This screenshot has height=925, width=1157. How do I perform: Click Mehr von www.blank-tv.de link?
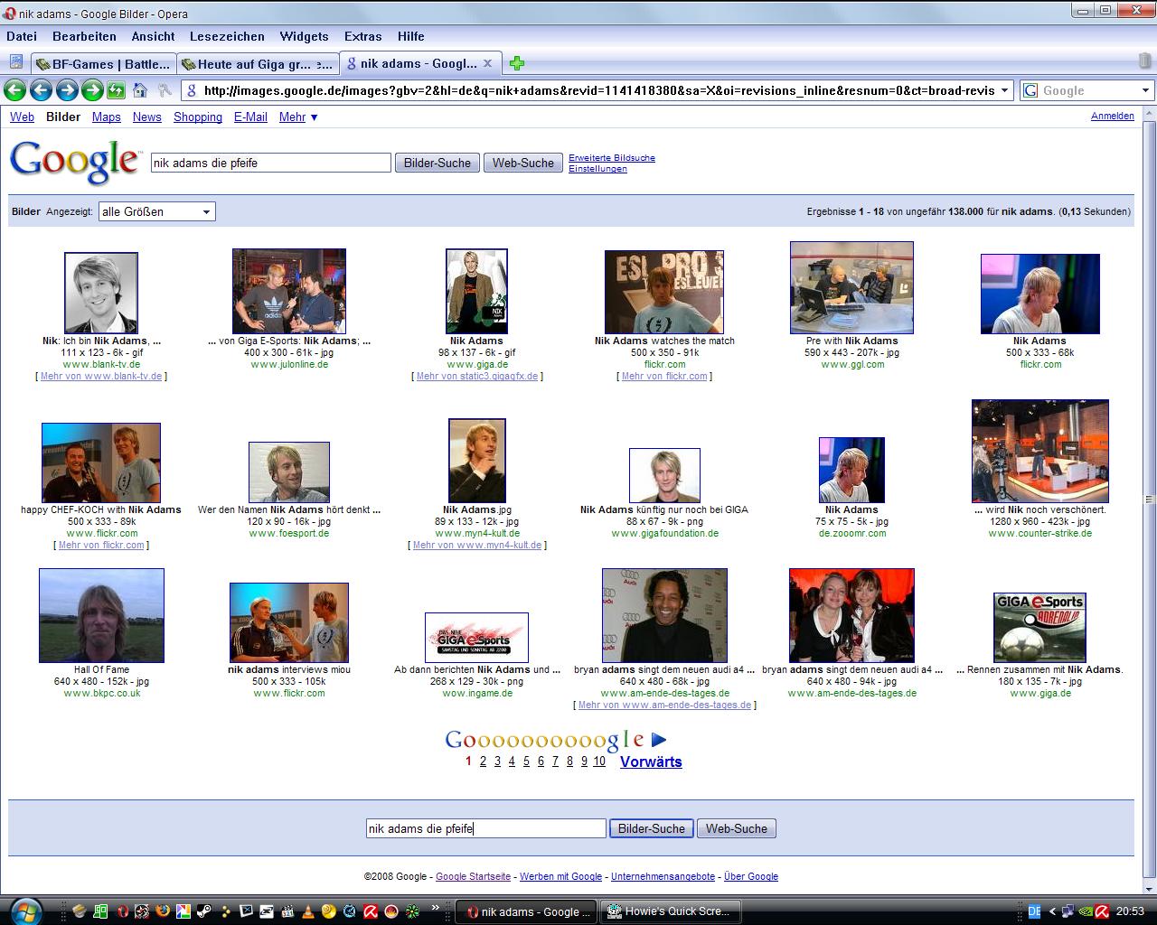(x=101, y=376)
